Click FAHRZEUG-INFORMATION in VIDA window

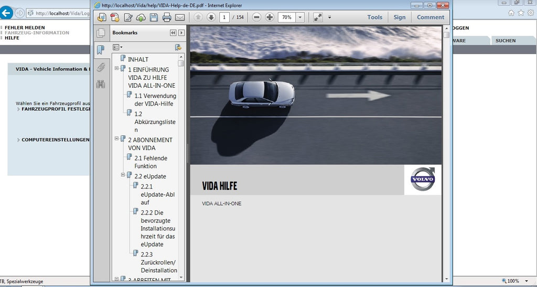(x=37, y=33)
